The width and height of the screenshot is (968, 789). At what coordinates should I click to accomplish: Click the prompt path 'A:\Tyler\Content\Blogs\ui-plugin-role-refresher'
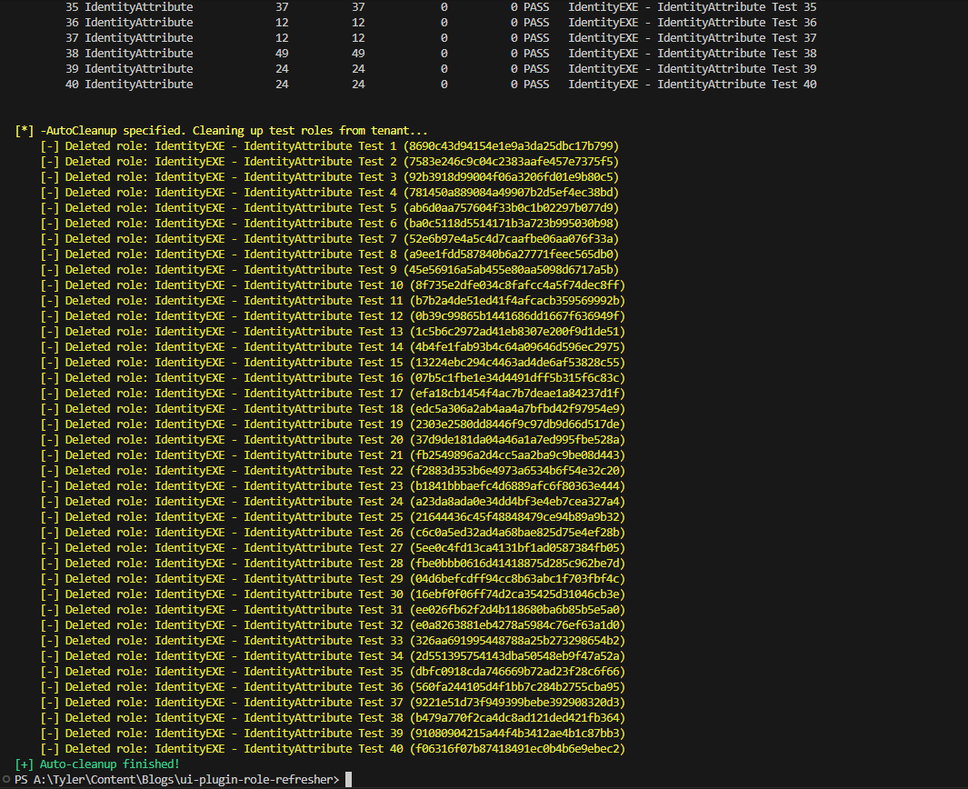tap(183, 780)
